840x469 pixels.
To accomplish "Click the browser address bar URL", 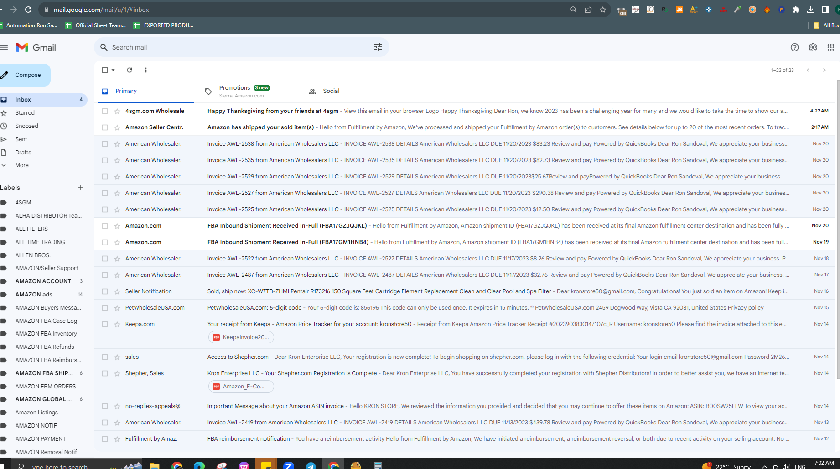I will pos(101,10).
